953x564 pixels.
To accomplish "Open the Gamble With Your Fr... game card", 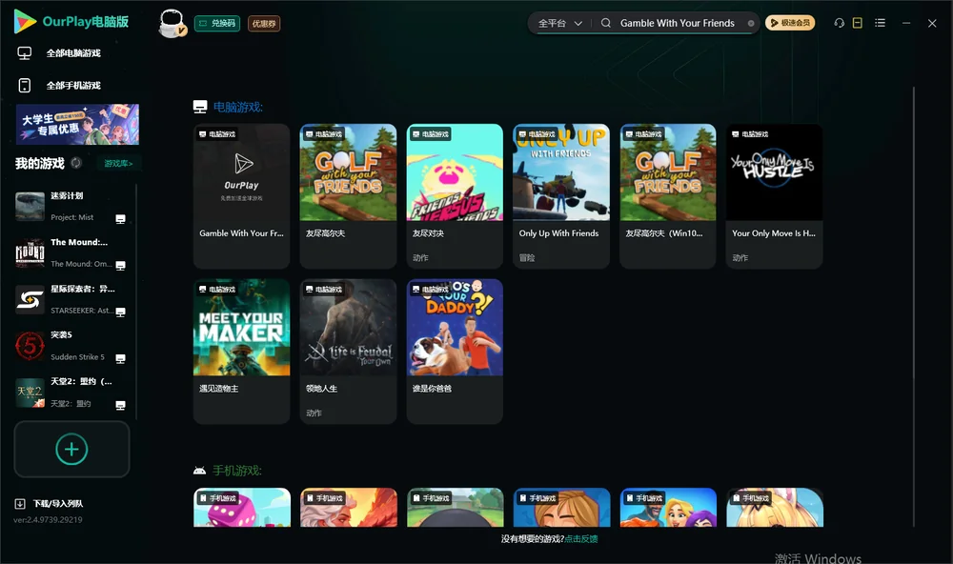I will 241,195.
